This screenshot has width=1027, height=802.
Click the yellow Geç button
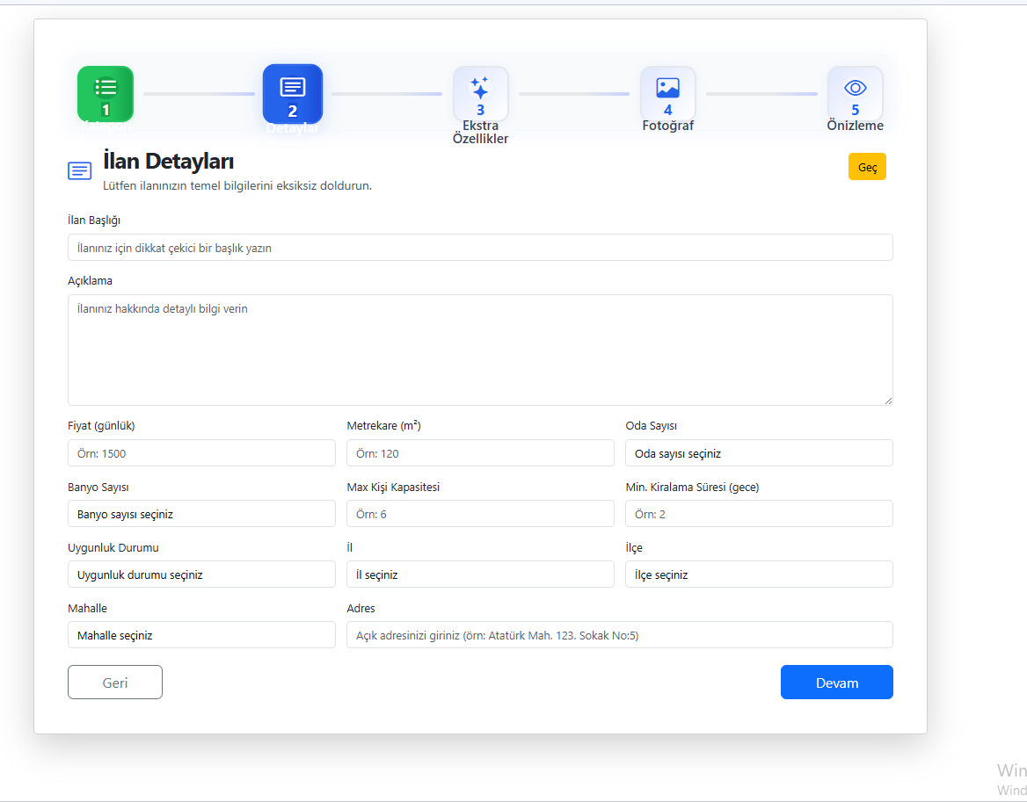pos(867,167)
